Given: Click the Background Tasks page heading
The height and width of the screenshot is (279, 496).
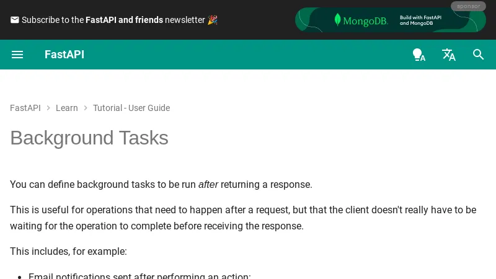Looking at the screenshot, I should click(89, 138).
